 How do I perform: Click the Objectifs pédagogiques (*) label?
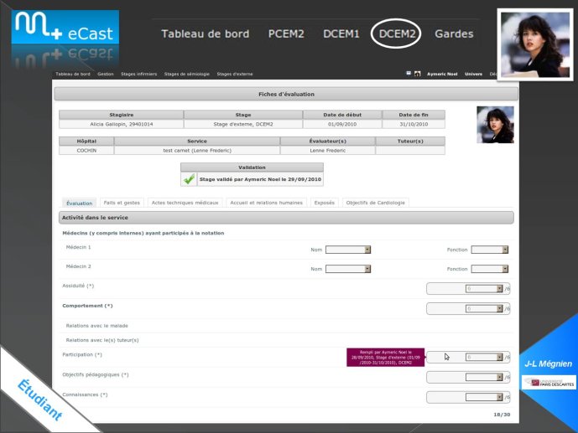pyautogui.click(x=96, y=374)
